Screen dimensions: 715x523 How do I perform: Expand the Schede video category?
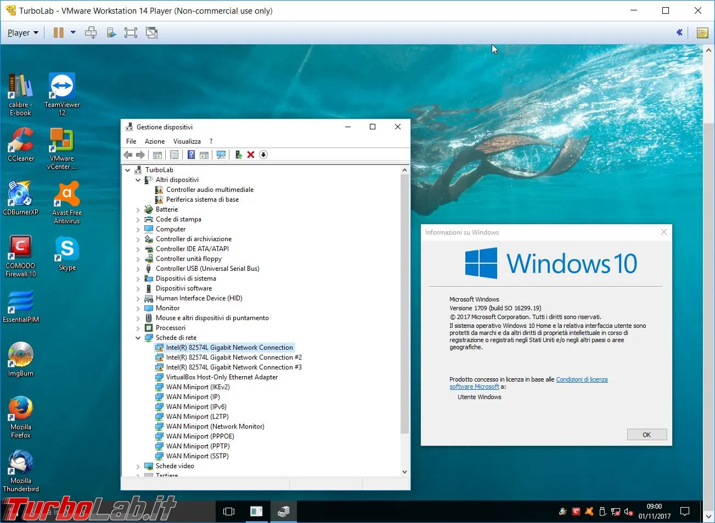(138, 466)
